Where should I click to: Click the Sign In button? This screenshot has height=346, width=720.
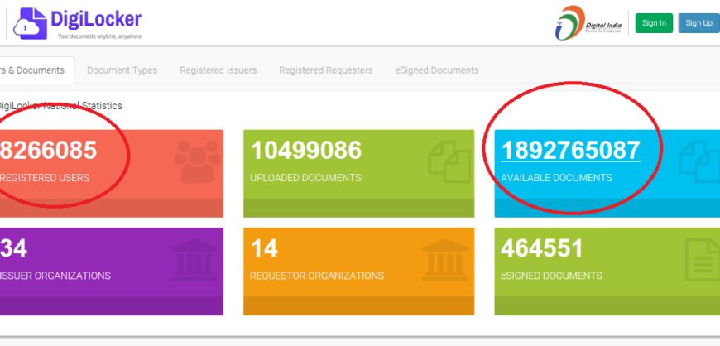(654, 23)
